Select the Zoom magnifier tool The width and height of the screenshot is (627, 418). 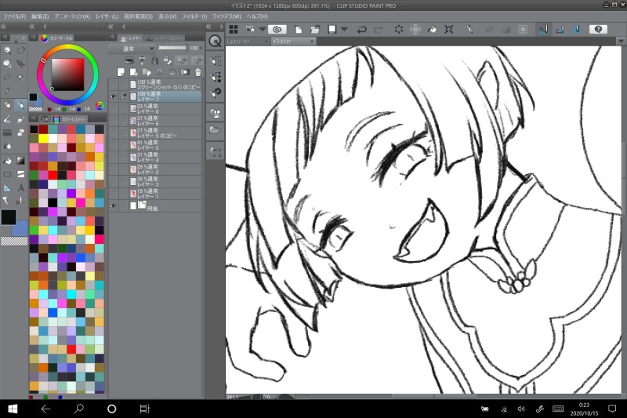[x=7, y=50]
